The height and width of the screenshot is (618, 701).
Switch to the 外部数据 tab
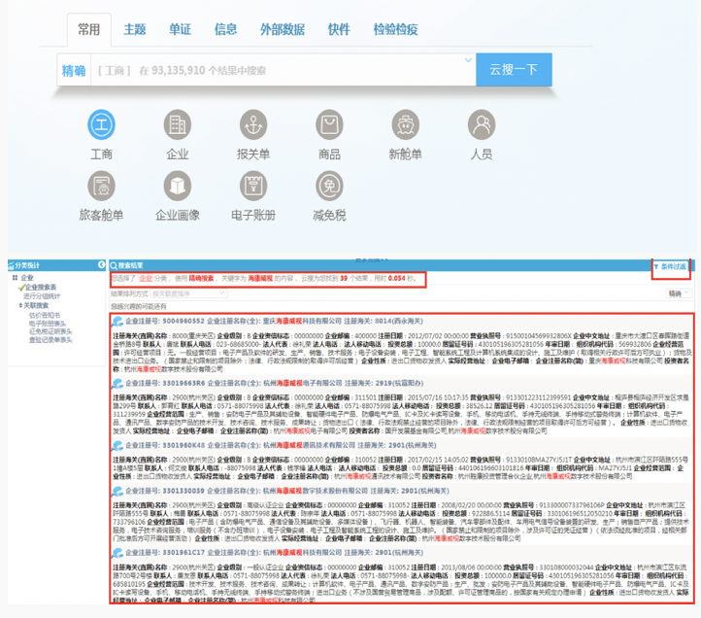click(283, 29)
